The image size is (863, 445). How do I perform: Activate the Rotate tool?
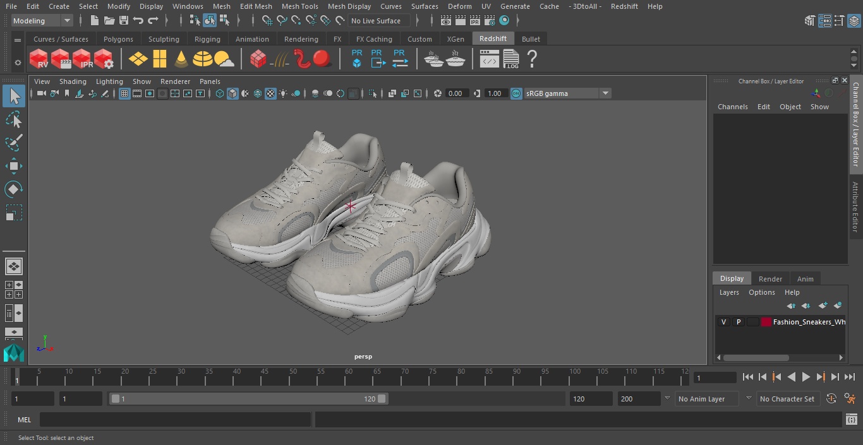pyautogui.click(x=13, y=189)
